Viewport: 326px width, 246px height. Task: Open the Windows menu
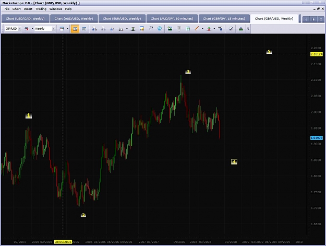tap(55, 9)
